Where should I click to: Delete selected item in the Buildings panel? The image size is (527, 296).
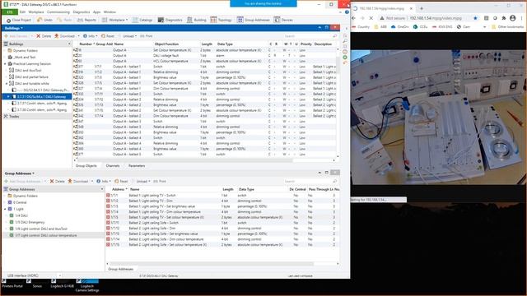pos(44,36)
